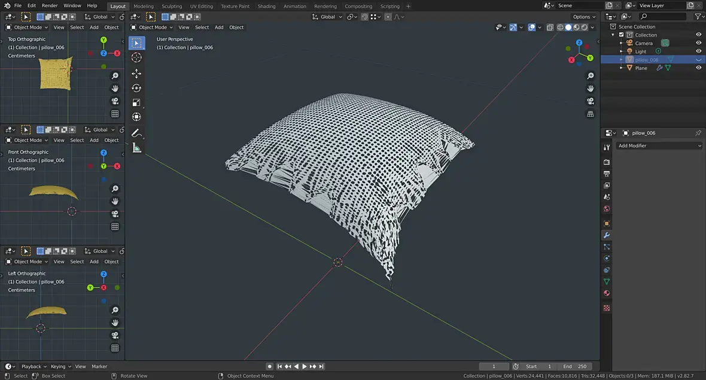Toggle camera view in main viewport
The width and height of the screenshot is (706, 380).
click(x=591, y=101)
